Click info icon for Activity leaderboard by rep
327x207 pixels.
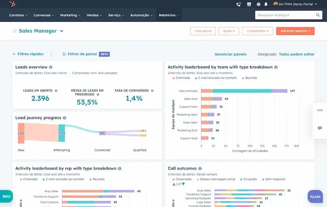[120, 168]
